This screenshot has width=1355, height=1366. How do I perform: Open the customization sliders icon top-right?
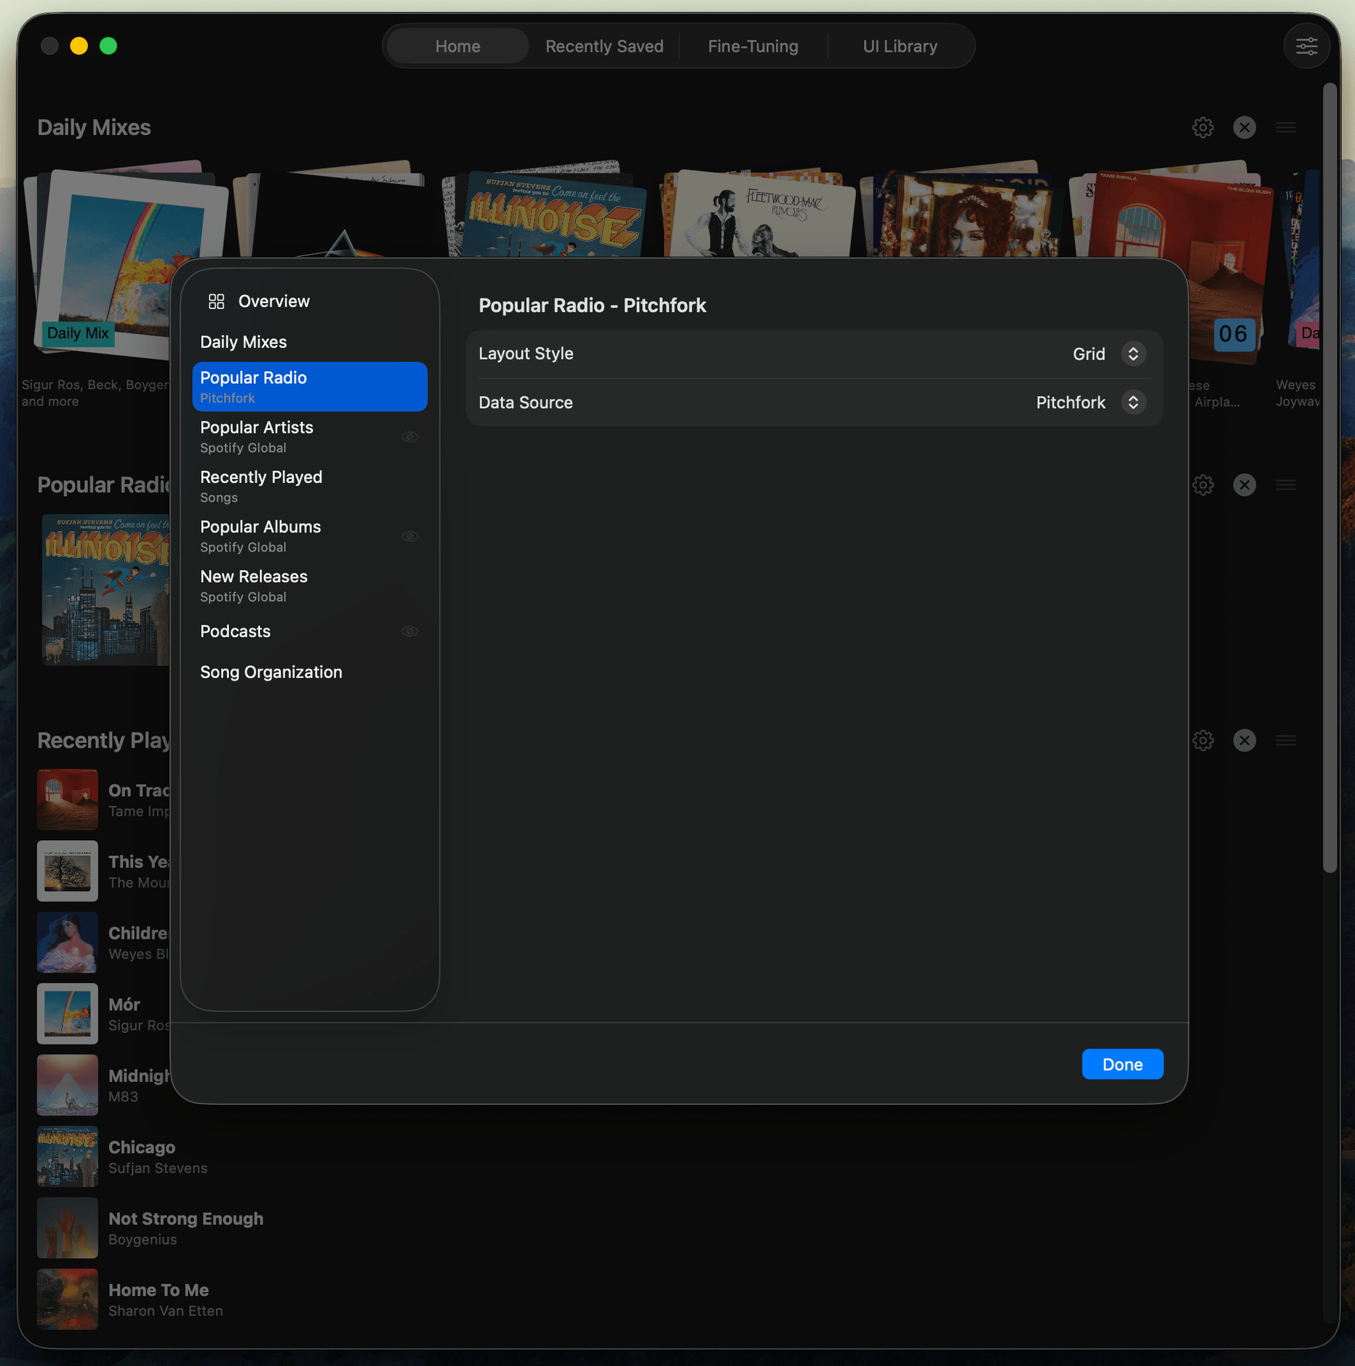click(x=1306, y=45)
